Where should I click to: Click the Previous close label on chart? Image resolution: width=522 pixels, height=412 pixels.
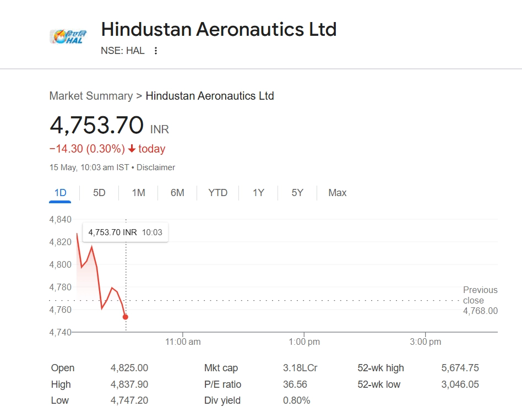coord(480,295)
